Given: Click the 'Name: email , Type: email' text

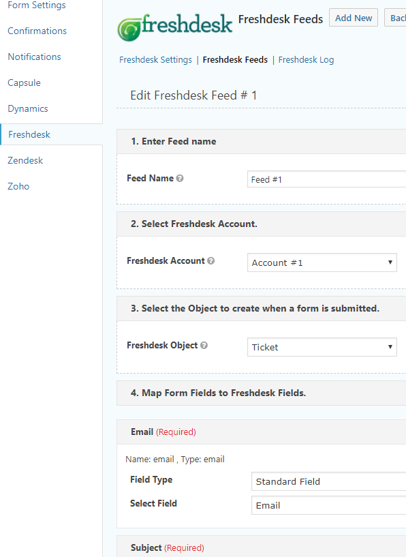Looking at the screenshot, I should [175, 460].
